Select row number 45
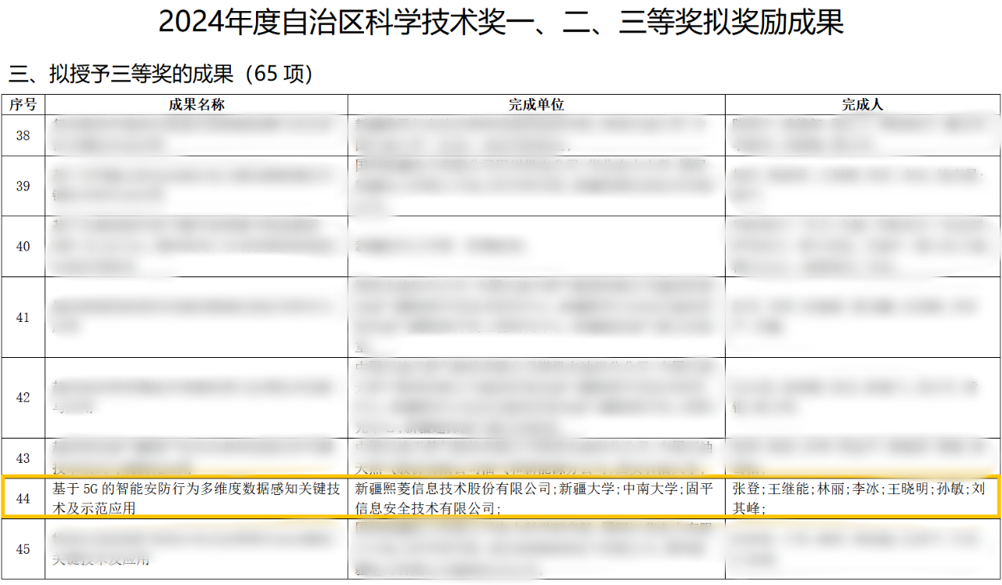This screenshot has height=585, width=1002. (x=23, y=550)
